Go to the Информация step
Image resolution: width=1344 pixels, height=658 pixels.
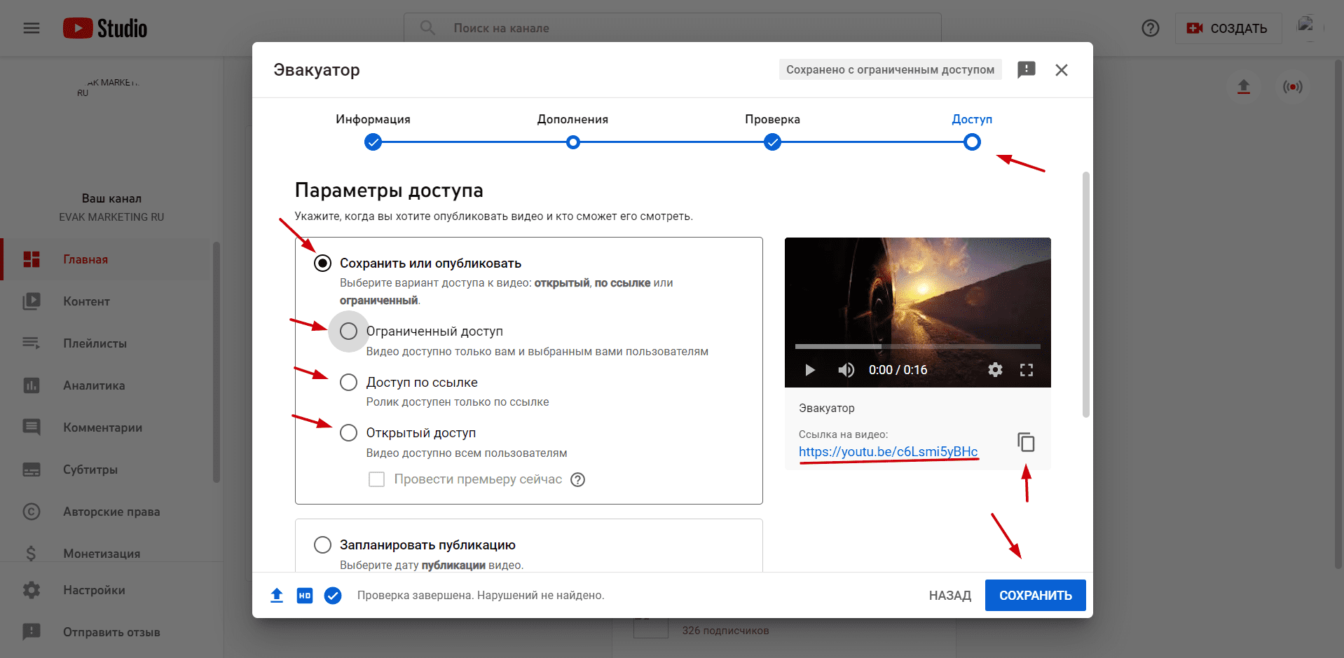373,130
